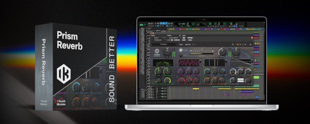Screen dimensions: 310x124
Task: Select snapshot B in the preset bar
Action: point(240,44)
